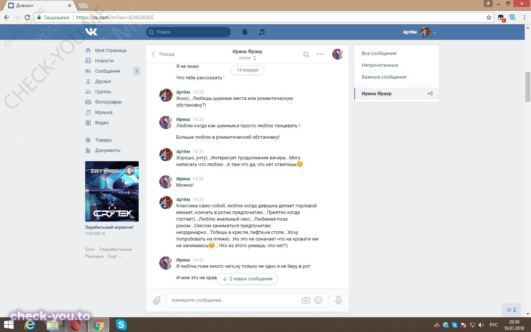The width and height of the screenshot is (531, 332).
Task: Click the Артём name on the 14:39 message
Action: (183, 200)
